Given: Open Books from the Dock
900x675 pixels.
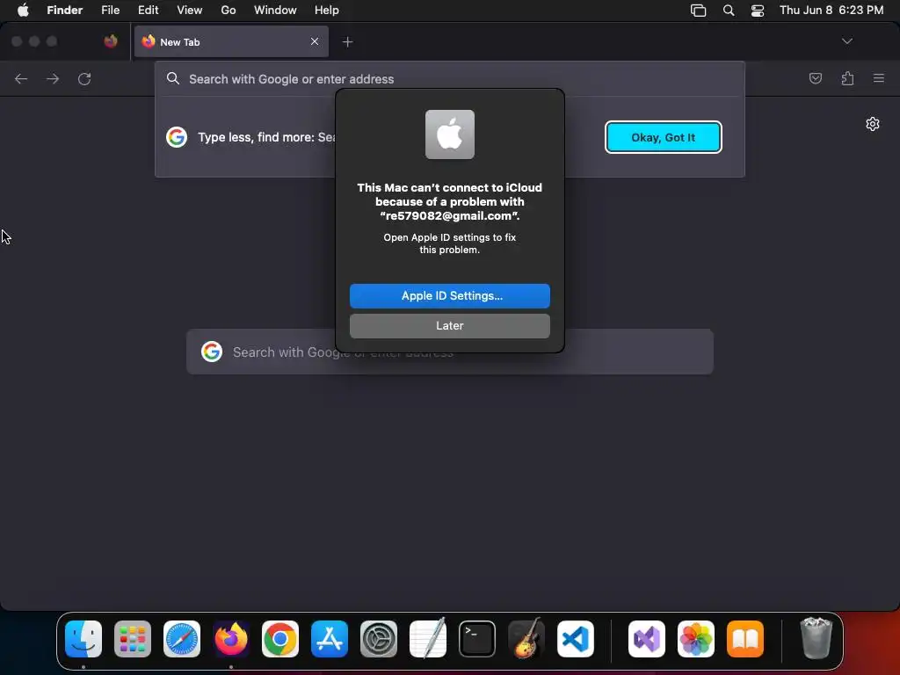Looking at the screenshot, I should point(745,639).
